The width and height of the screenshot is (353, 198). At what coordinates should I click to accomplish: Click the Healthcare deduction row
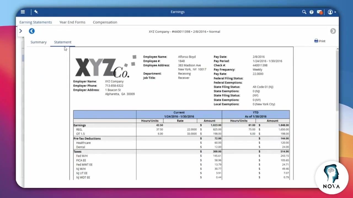point(181,143)
